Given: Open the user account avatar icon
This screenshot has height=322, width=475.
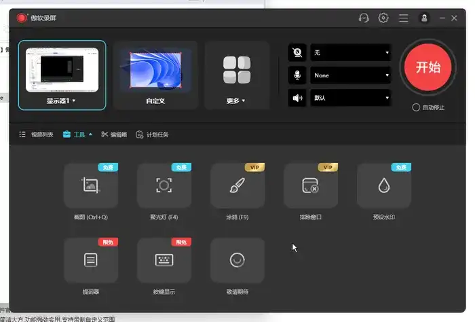Looking at the screenshot, I should point(424,18).
